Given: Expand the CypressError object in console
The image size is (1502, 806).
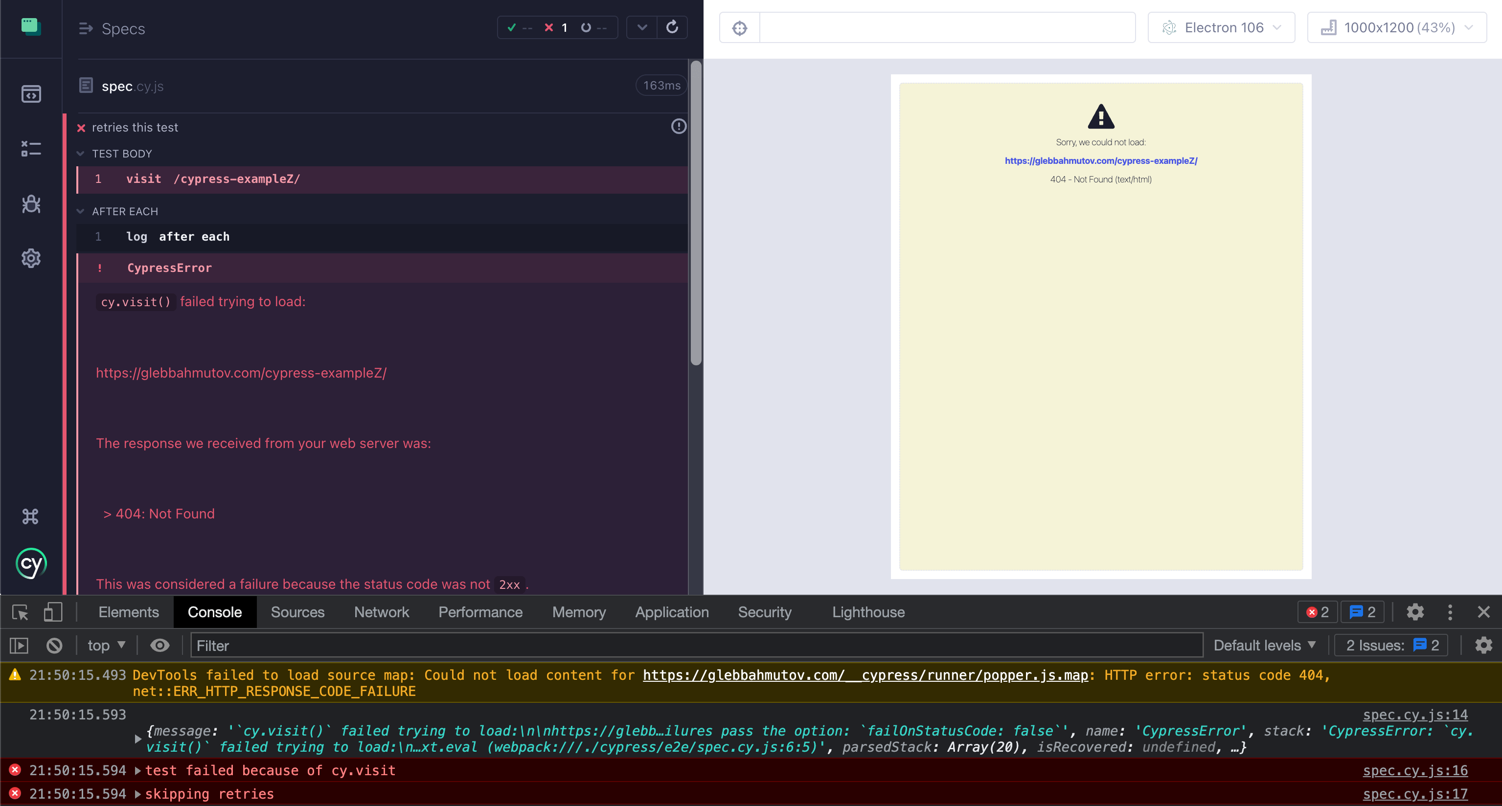Looking at the screenshot, I should (x=138, y=739).
